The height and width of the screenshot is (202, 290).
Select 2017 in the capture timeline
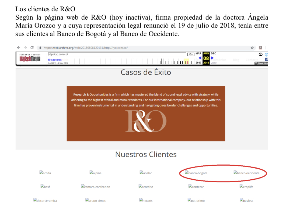(198, 63)
